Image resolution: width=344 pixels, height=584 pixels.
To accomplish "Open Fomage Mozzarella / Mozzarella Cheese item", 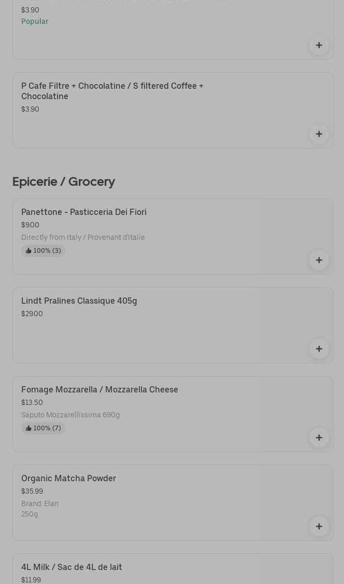I will [x=99, y=389].
